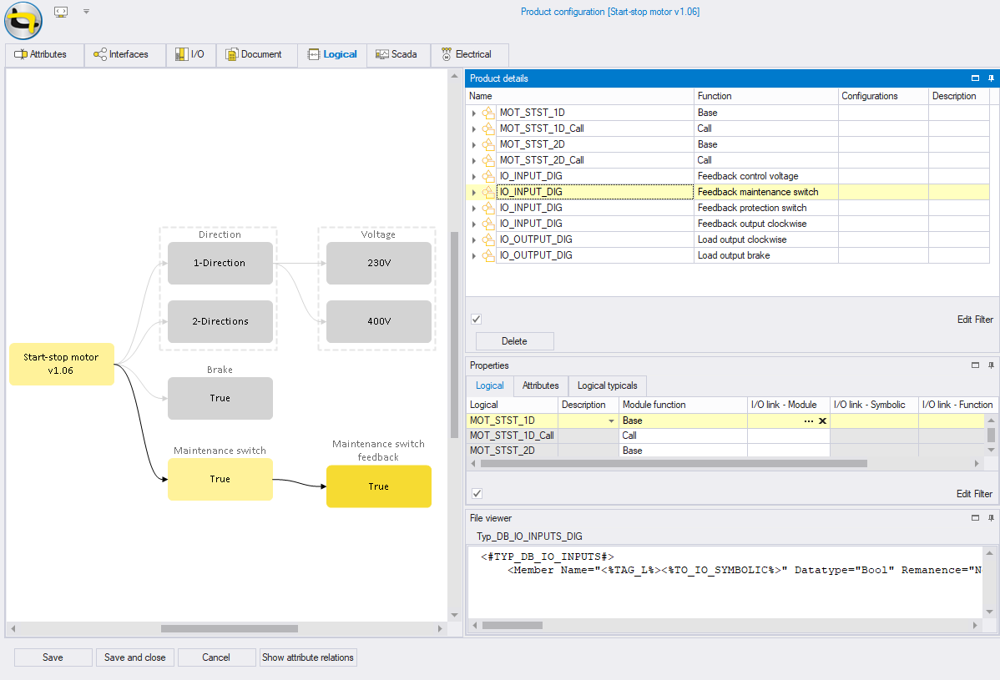Select the Logical tab

pyautogui.click(x=331, y=55)
